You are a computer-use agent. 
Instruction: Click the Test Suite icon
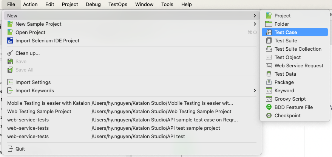[x=269, y=40]
